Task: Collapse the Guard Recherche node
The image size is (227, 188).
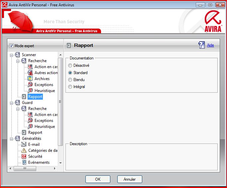Action: pos(18,109)
